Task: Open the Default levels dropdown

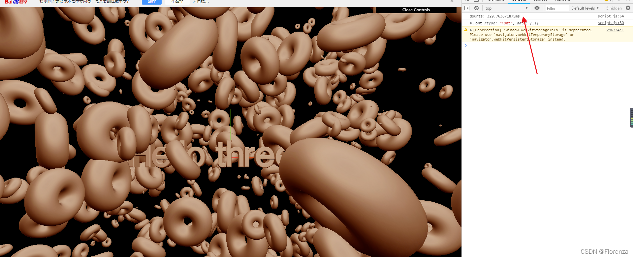Action: [585, 8]
